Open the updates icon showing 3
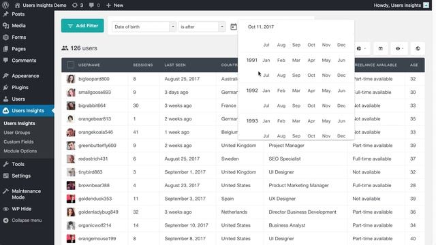436x245 pixels. pyautogui.click(x=77, y=5)
